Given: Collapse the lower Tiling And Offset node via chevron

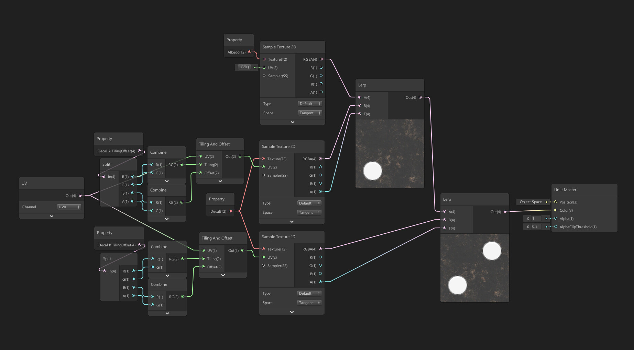Looking at the screenshot, I should click(223, 275).
